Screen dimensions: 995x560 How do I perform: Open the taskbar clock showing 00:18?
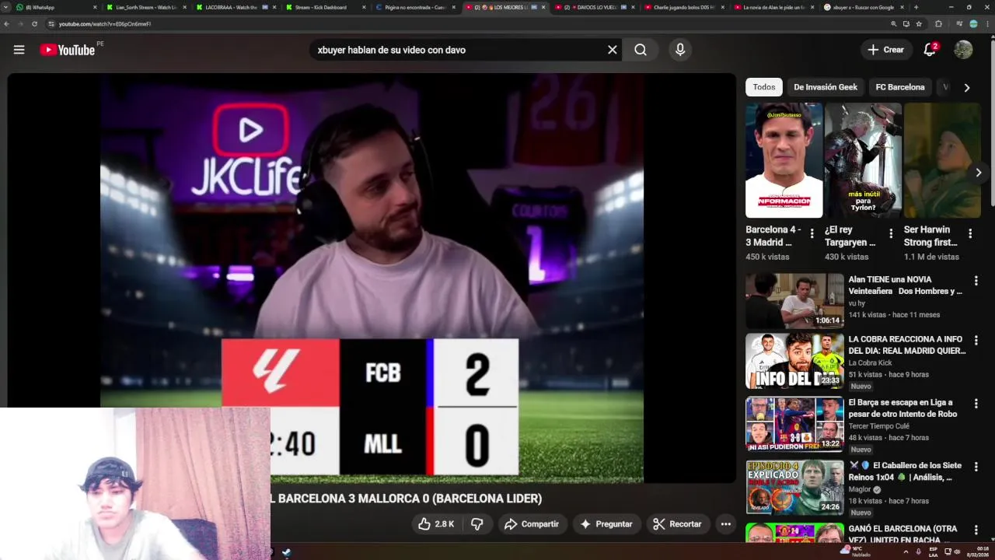977,551
